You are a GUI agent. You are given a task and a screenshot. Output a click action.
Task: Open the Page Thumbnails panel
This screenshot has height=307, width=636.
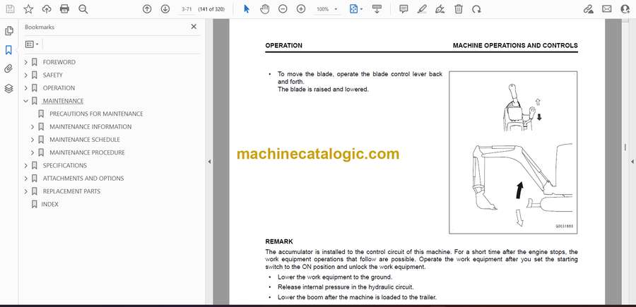coord(9,31)
